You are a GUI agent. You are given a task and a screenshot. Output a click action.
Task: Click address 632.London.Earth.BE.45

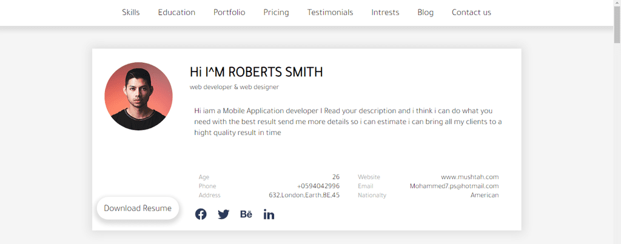tap(304, 195)
